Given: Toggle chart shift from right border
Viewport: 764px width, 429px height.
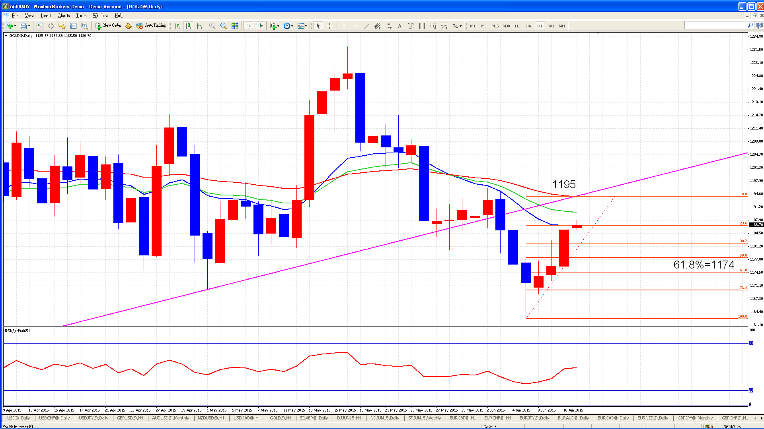Looking at the screenshot, I should pos(260,26).
